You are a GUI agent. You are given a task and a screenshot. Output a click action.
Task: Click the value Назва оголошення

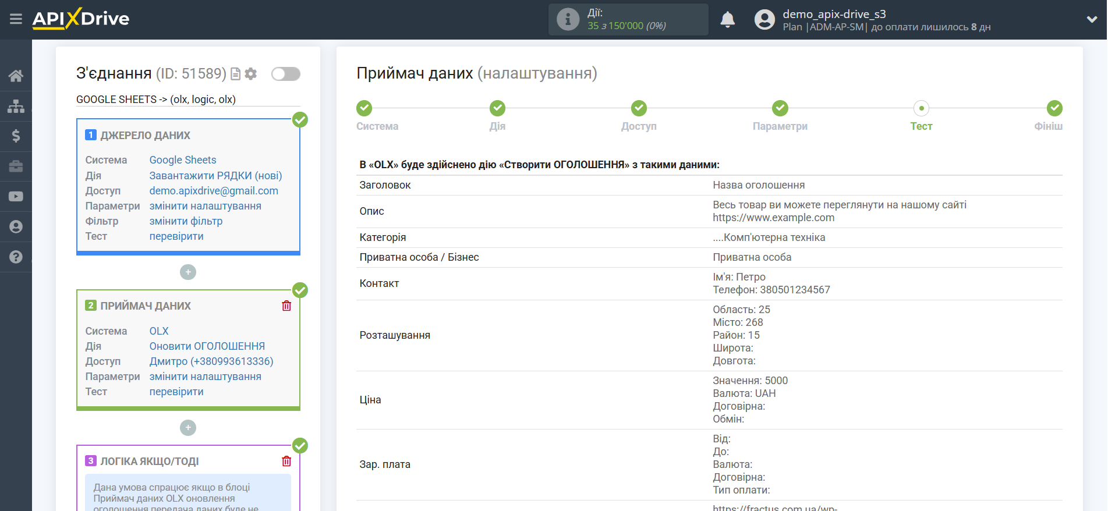(759, 185)
